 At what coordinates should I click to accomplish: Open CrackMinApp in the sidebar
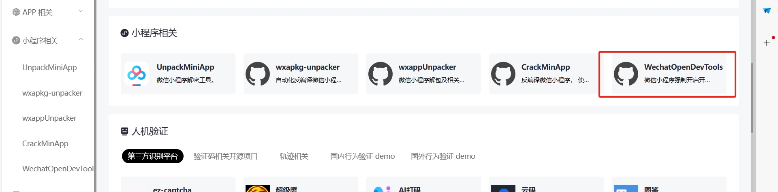[x=45, y=143]
